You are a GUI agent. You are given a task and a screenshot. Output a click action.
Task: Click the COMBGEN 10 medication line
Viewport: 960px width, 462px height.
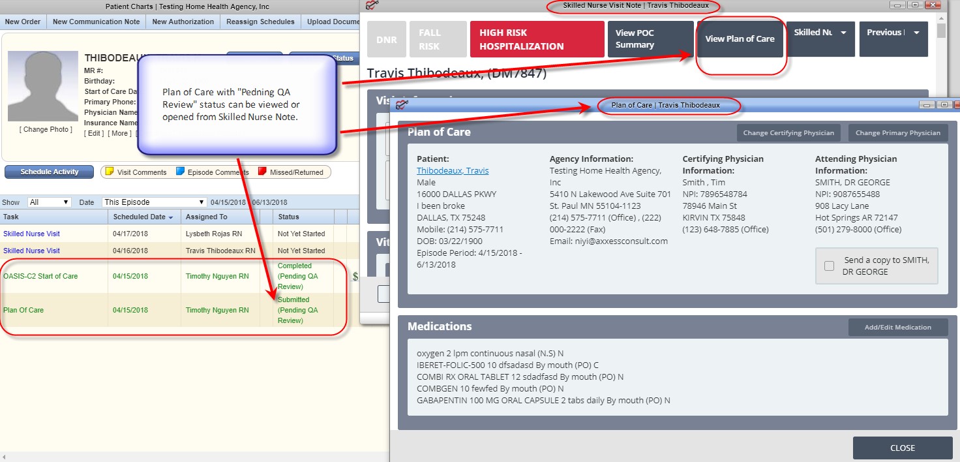coord(490,388)
